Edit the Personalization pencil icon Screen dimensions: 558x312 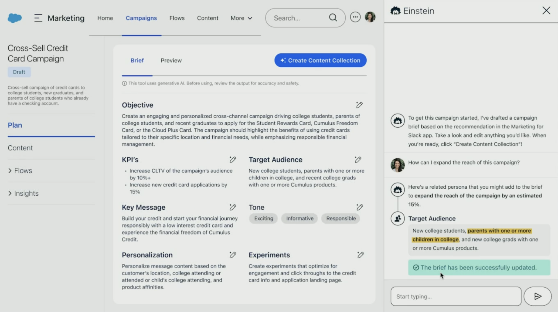233,255
